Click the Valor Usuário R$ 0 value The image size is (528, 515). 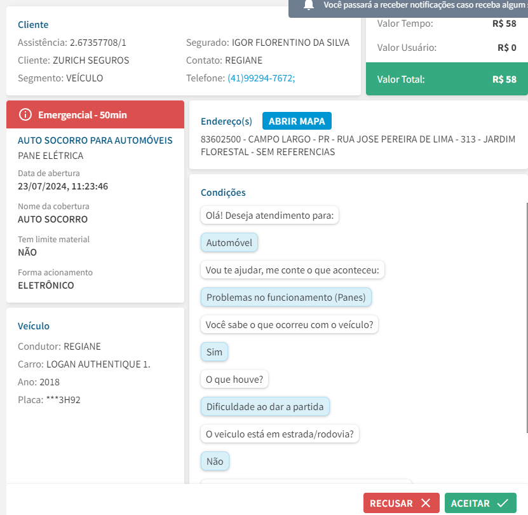click(x=507, y=48)
